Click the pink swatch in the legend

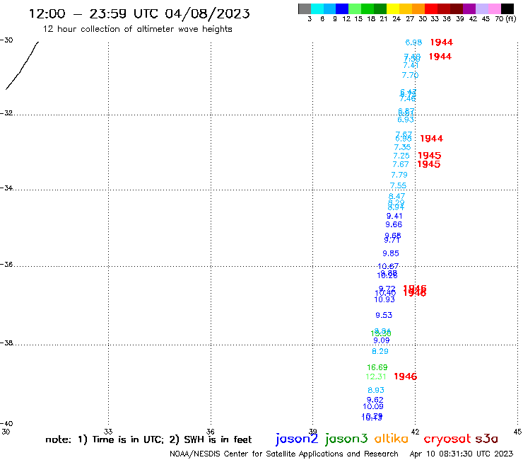pyautogui.click(x=494, y=8)
